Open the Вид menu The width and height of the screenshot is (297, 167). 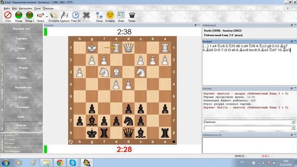(14, 8)
